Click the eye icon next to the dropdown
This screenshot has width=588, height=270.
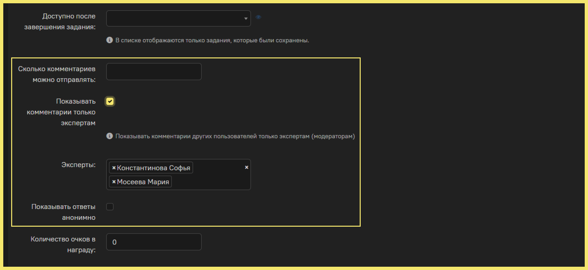pyautogui.click(x=259, y=17)
